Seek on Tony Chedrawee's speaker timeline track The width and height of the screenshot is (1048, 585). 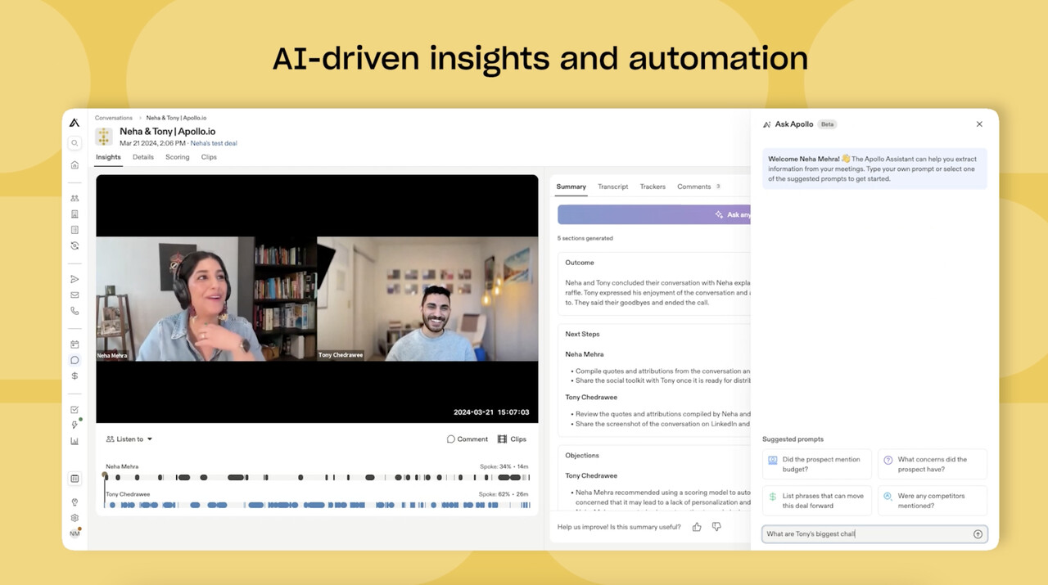318,505
